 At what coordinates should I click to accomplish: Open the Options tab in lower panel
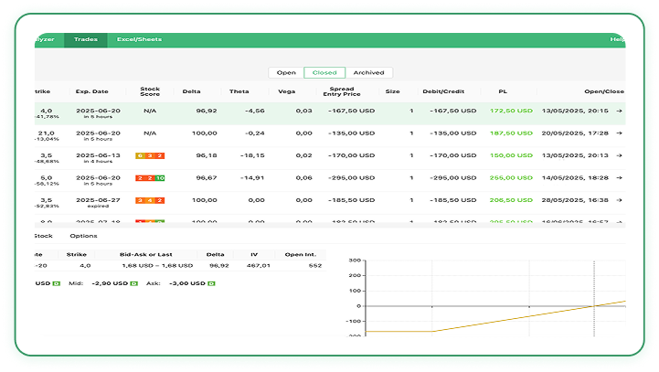[x=84, y=236]
